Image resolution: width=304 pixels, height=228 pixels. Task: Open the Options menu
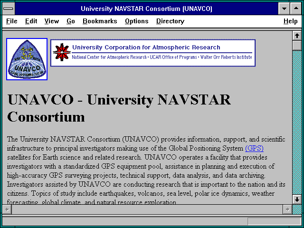[136, 21]
